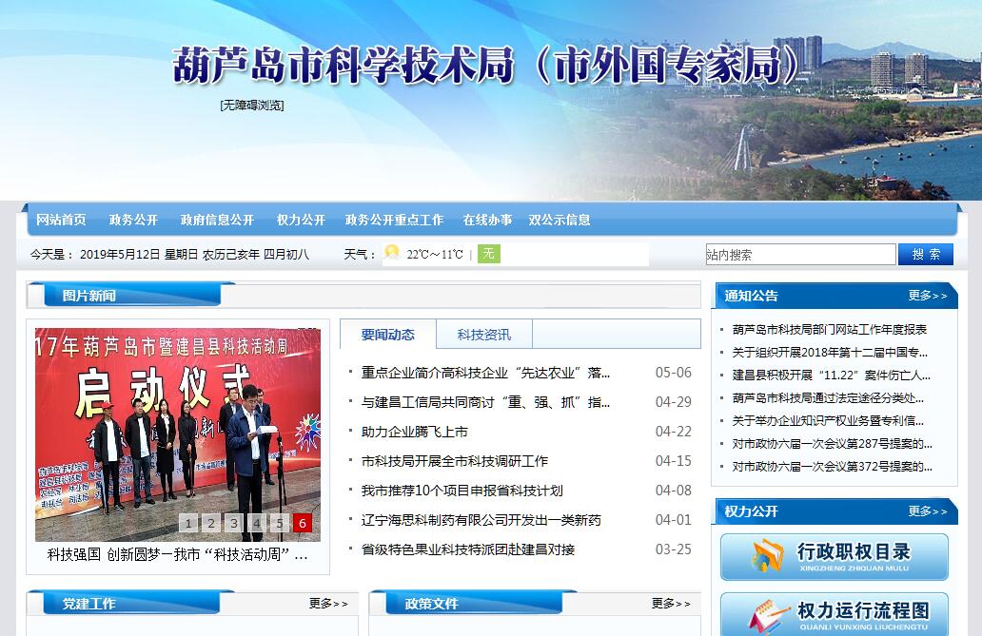982x636 pixels.
Task: Switch to 要闻动态 tab
Action: 387,335
